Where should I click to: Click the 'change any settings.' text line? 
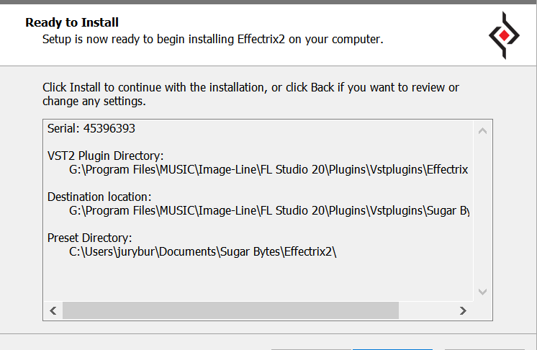94,102
